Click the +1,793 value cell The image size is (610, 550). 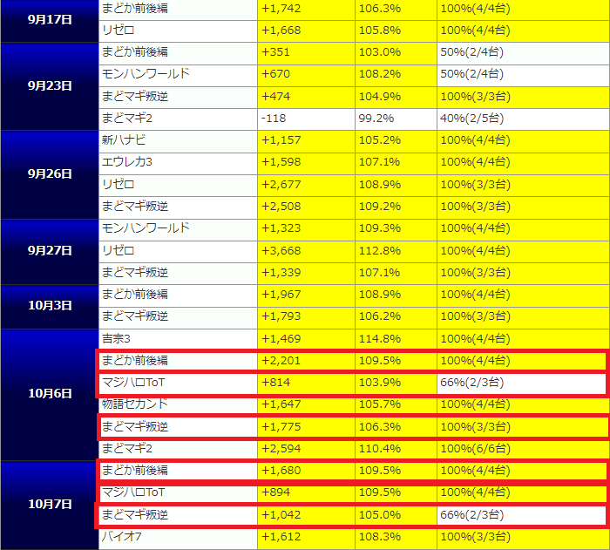pyautogui.click(x=306, y=317)
